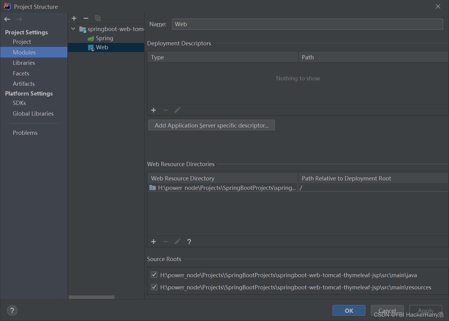The image size is (449, 321).
Task: Click the add module plus icon
Action: 74,18
